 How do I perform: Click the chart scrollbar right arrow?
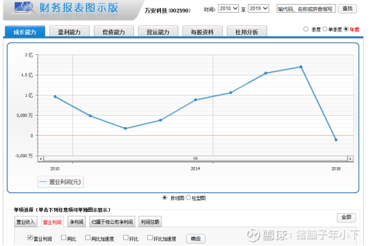(350, 158)
